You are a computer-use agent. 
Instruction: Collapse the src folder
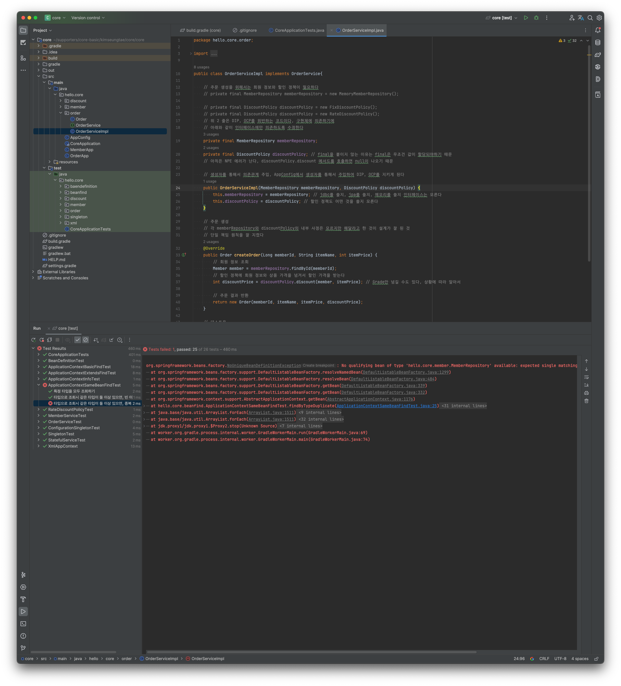[x=39, y=77]
